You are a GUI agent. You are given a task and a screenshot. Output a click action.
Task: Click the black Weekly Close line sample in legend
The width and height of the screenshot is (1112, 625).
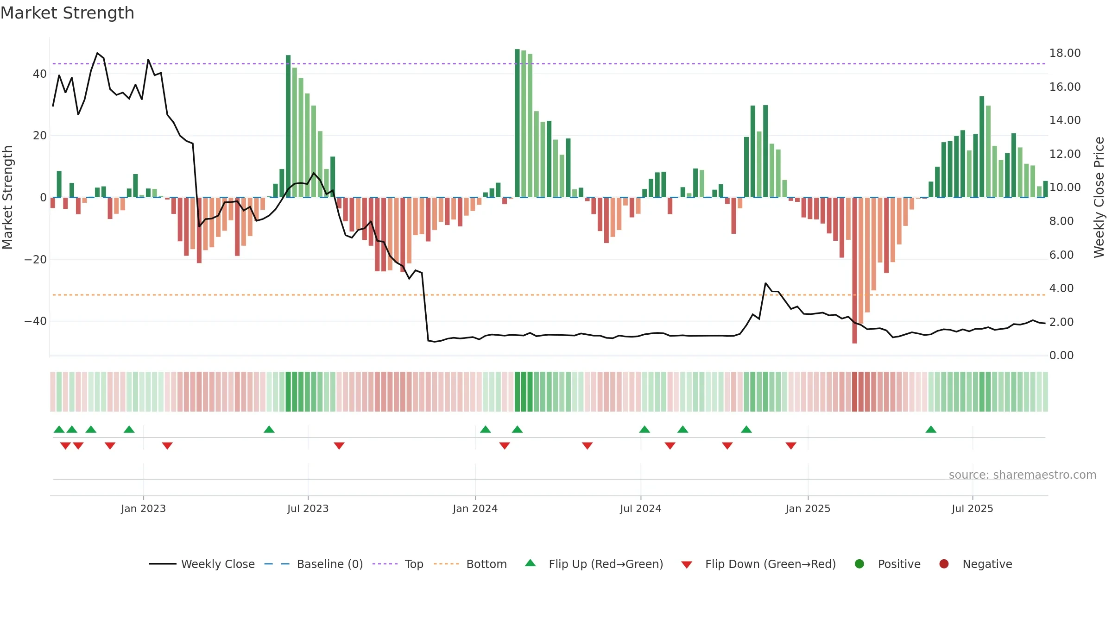[163, 564]
